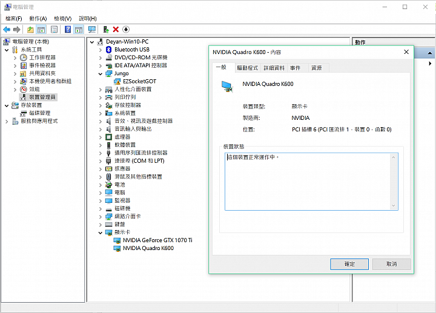The height and width of the screenshot is (313, 436).
Task: Click the red X uninstall device icon
Action: [x=116, y=30]
